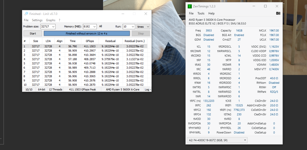
Task: Click the AMD Ryzen 5 5600X 6-Core status entry
Action: click(x=123, y=89)
